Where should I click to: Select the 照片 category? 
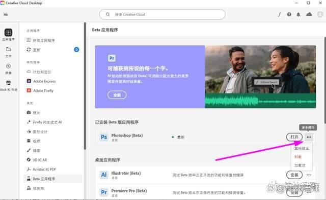tap(33, 113)
